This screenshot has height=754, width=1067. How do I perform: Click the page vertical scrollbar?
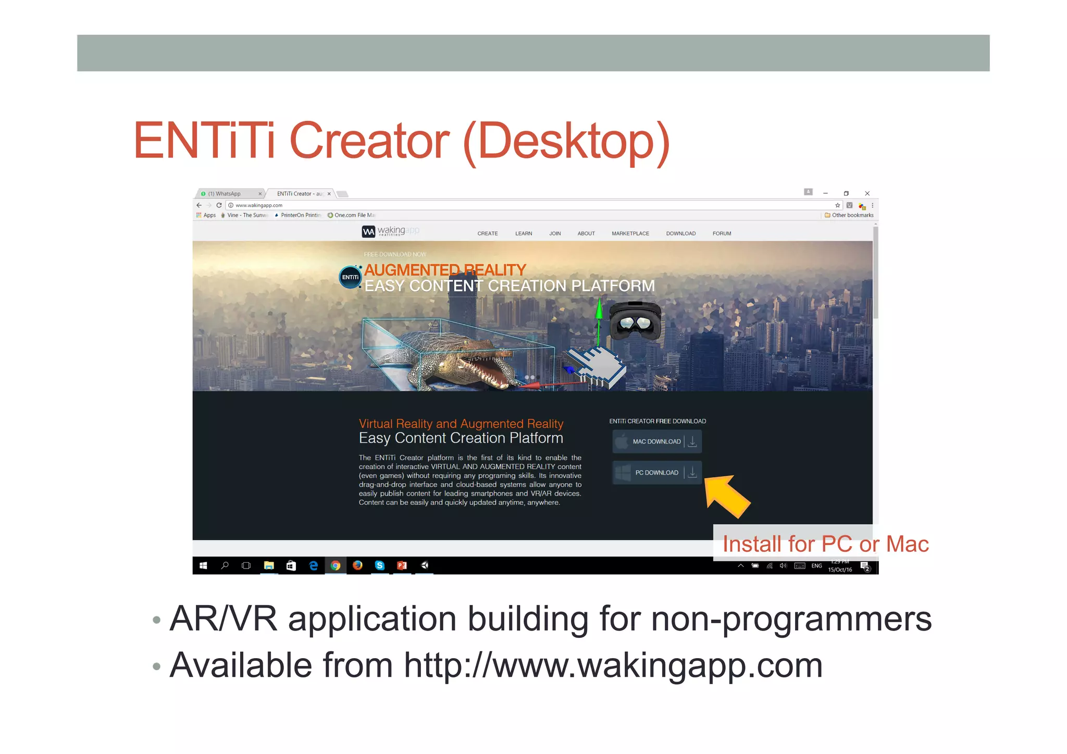876,272
